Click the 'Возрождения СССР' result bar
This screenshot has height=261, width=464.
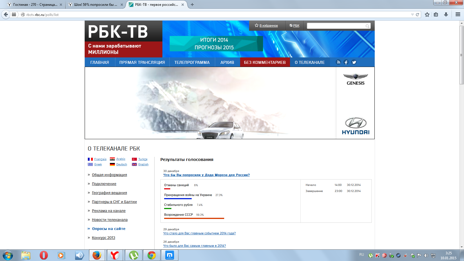tap(194, 218)
